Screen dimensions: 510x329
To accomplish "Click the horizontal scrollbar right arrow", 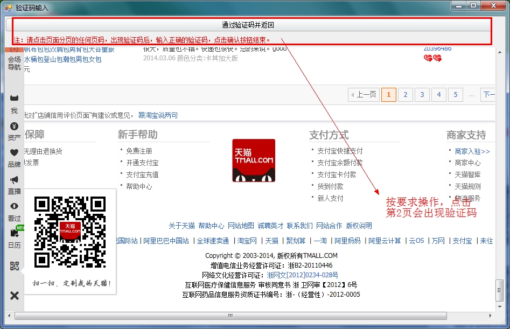I will tap(490, 316).
